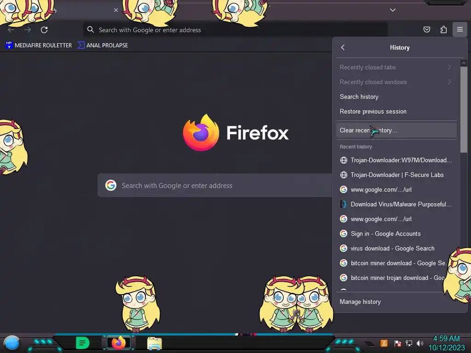Select Search history
471x353 pixels.
pos(396,97)
